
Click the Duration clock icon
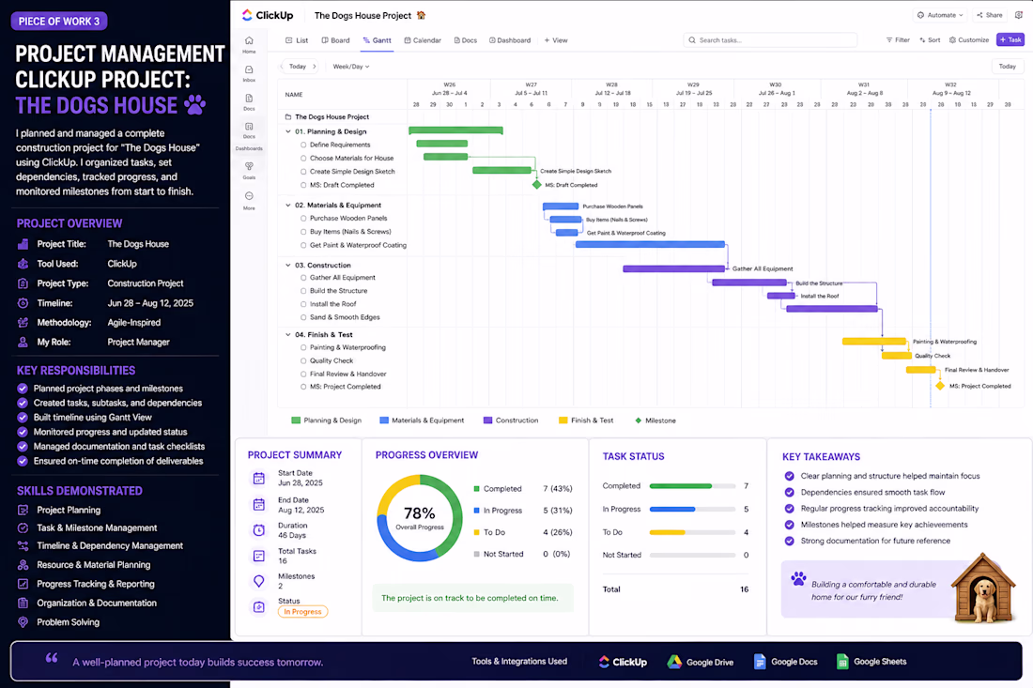(259, 530)
